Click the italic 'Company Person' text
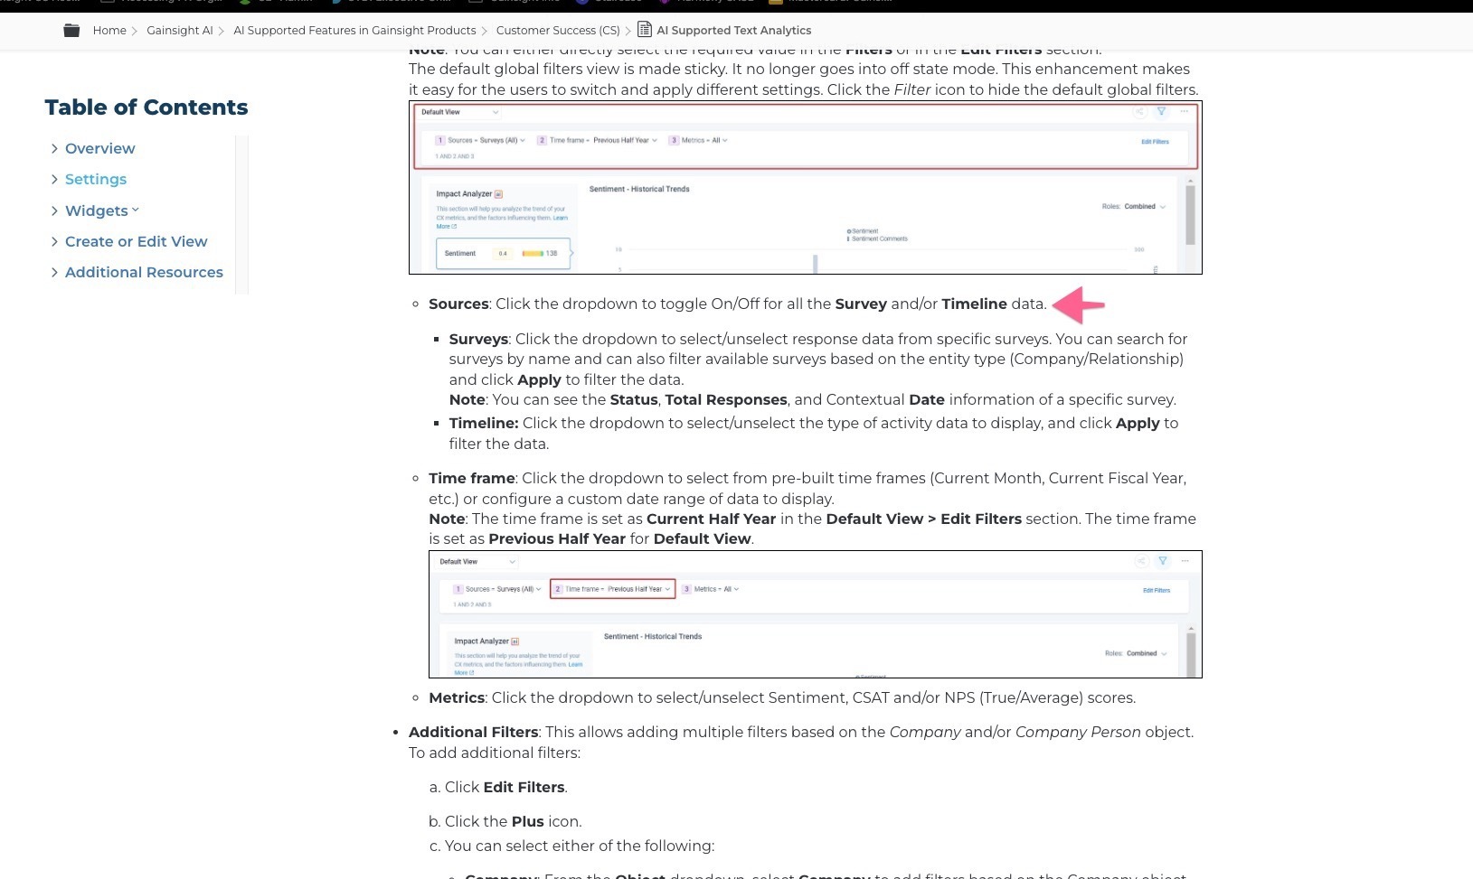This screenshot has width=1473, height=879. (x=1078, y=732)
